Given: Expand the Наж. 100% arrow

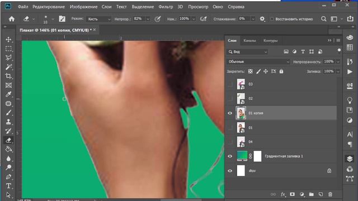Looking at the screenshot, I should [x=194, y=19].
